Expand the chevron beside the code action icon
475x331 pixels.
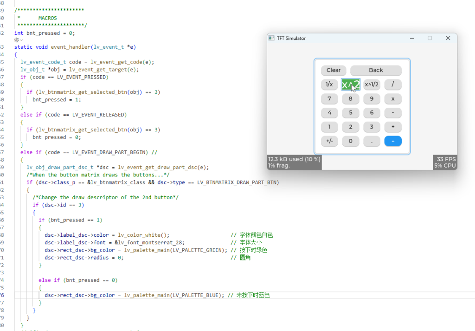(x=21, y=40)
